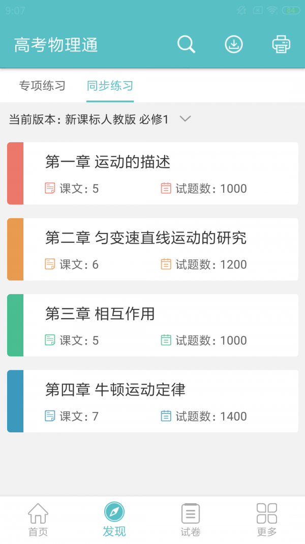Select the 同步练习 tab

(110, 86)
